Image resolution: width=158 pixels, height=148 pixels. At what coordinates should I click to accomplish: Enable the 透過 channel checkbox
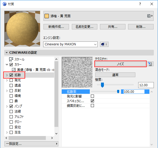click(x=11, y=85)
